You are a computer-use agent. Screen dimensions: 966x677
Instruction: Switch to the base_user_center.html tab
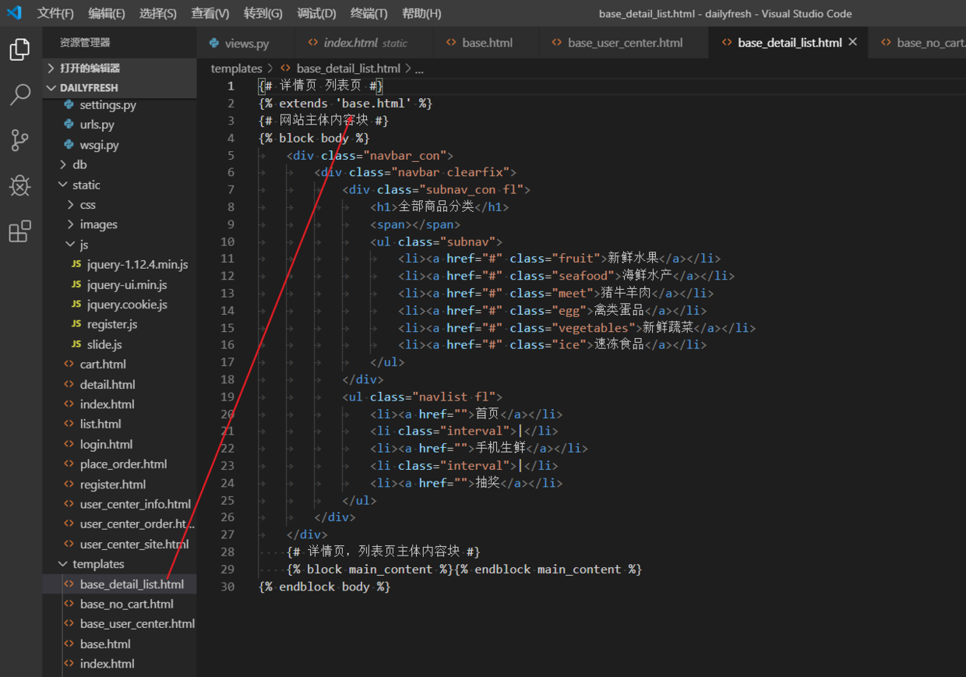click(625, 43)
